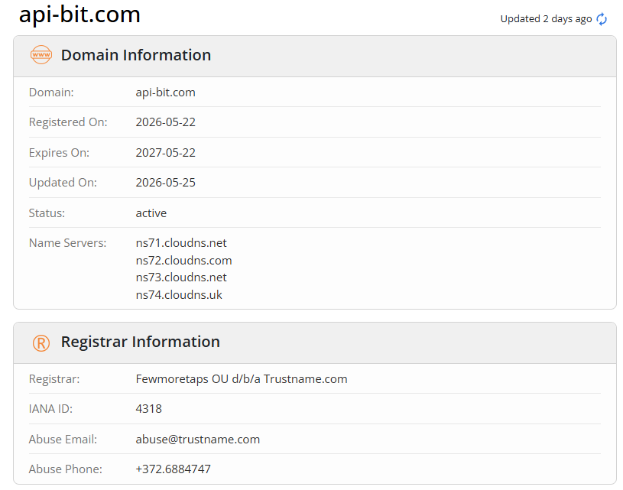Click registrar name Fewmoretaps OU Trustname.com
The image size is (623, 490).
pyautogui.click(x=242, y=379)
